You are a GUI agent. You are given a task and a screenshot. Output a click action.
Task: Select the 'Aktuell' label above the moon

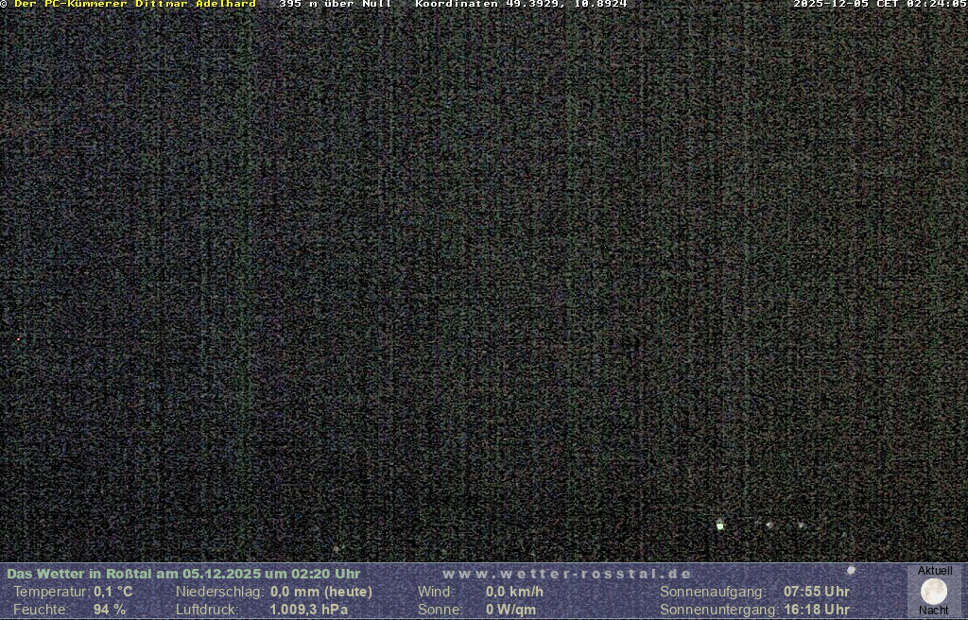[x=935, y=571]
